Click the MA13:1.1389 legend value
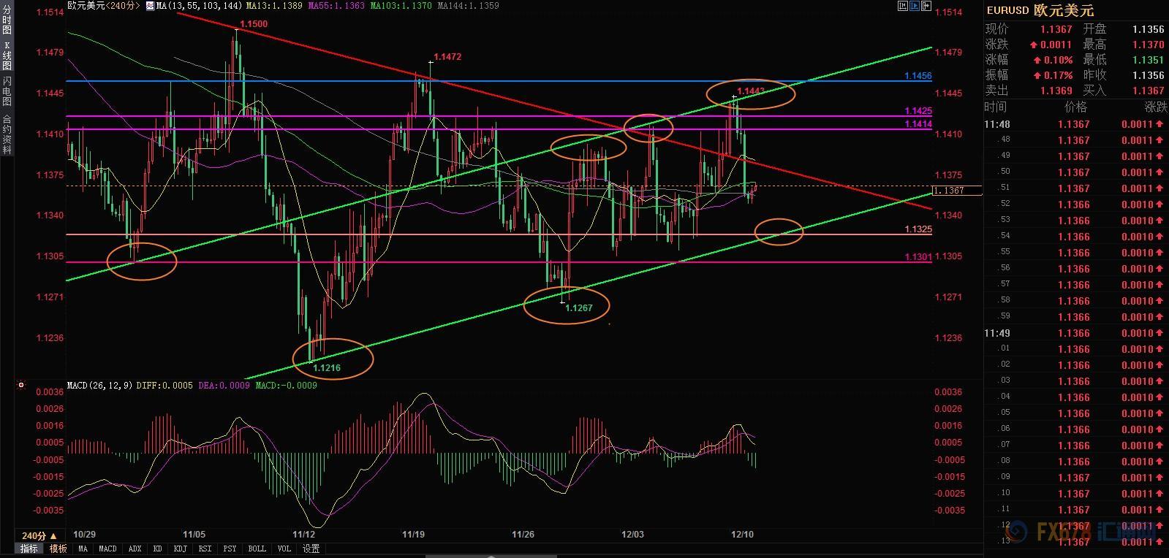1169x558 pixels. point(275,5)
